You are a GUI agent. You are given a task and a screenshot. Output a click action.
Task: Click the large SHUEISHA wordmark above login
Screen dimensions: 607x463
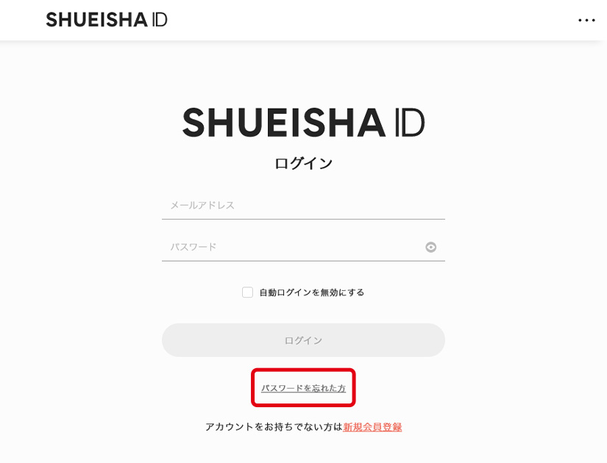pyautogui.click(x=283, y=123)
